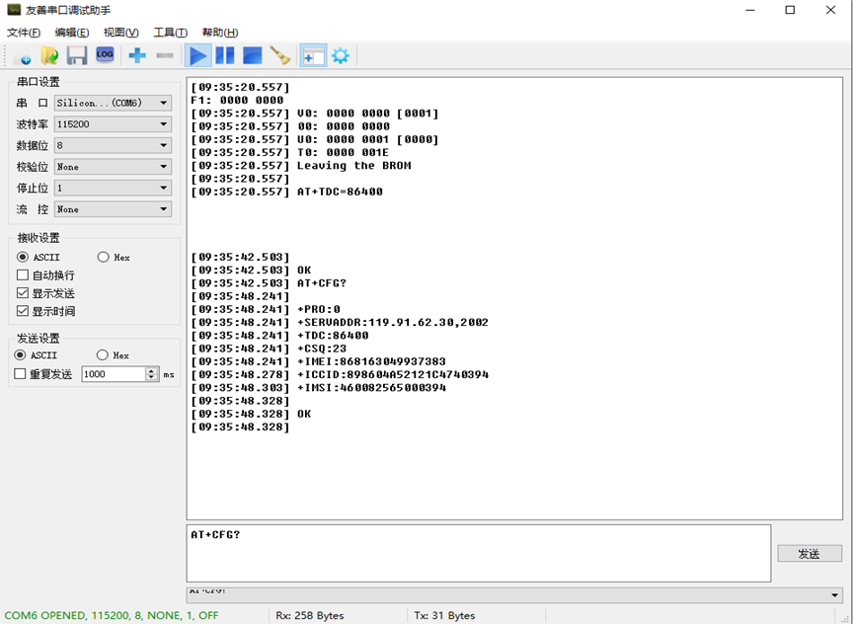Open the parity 校验位 None dropdown

[x=114, y=167]
